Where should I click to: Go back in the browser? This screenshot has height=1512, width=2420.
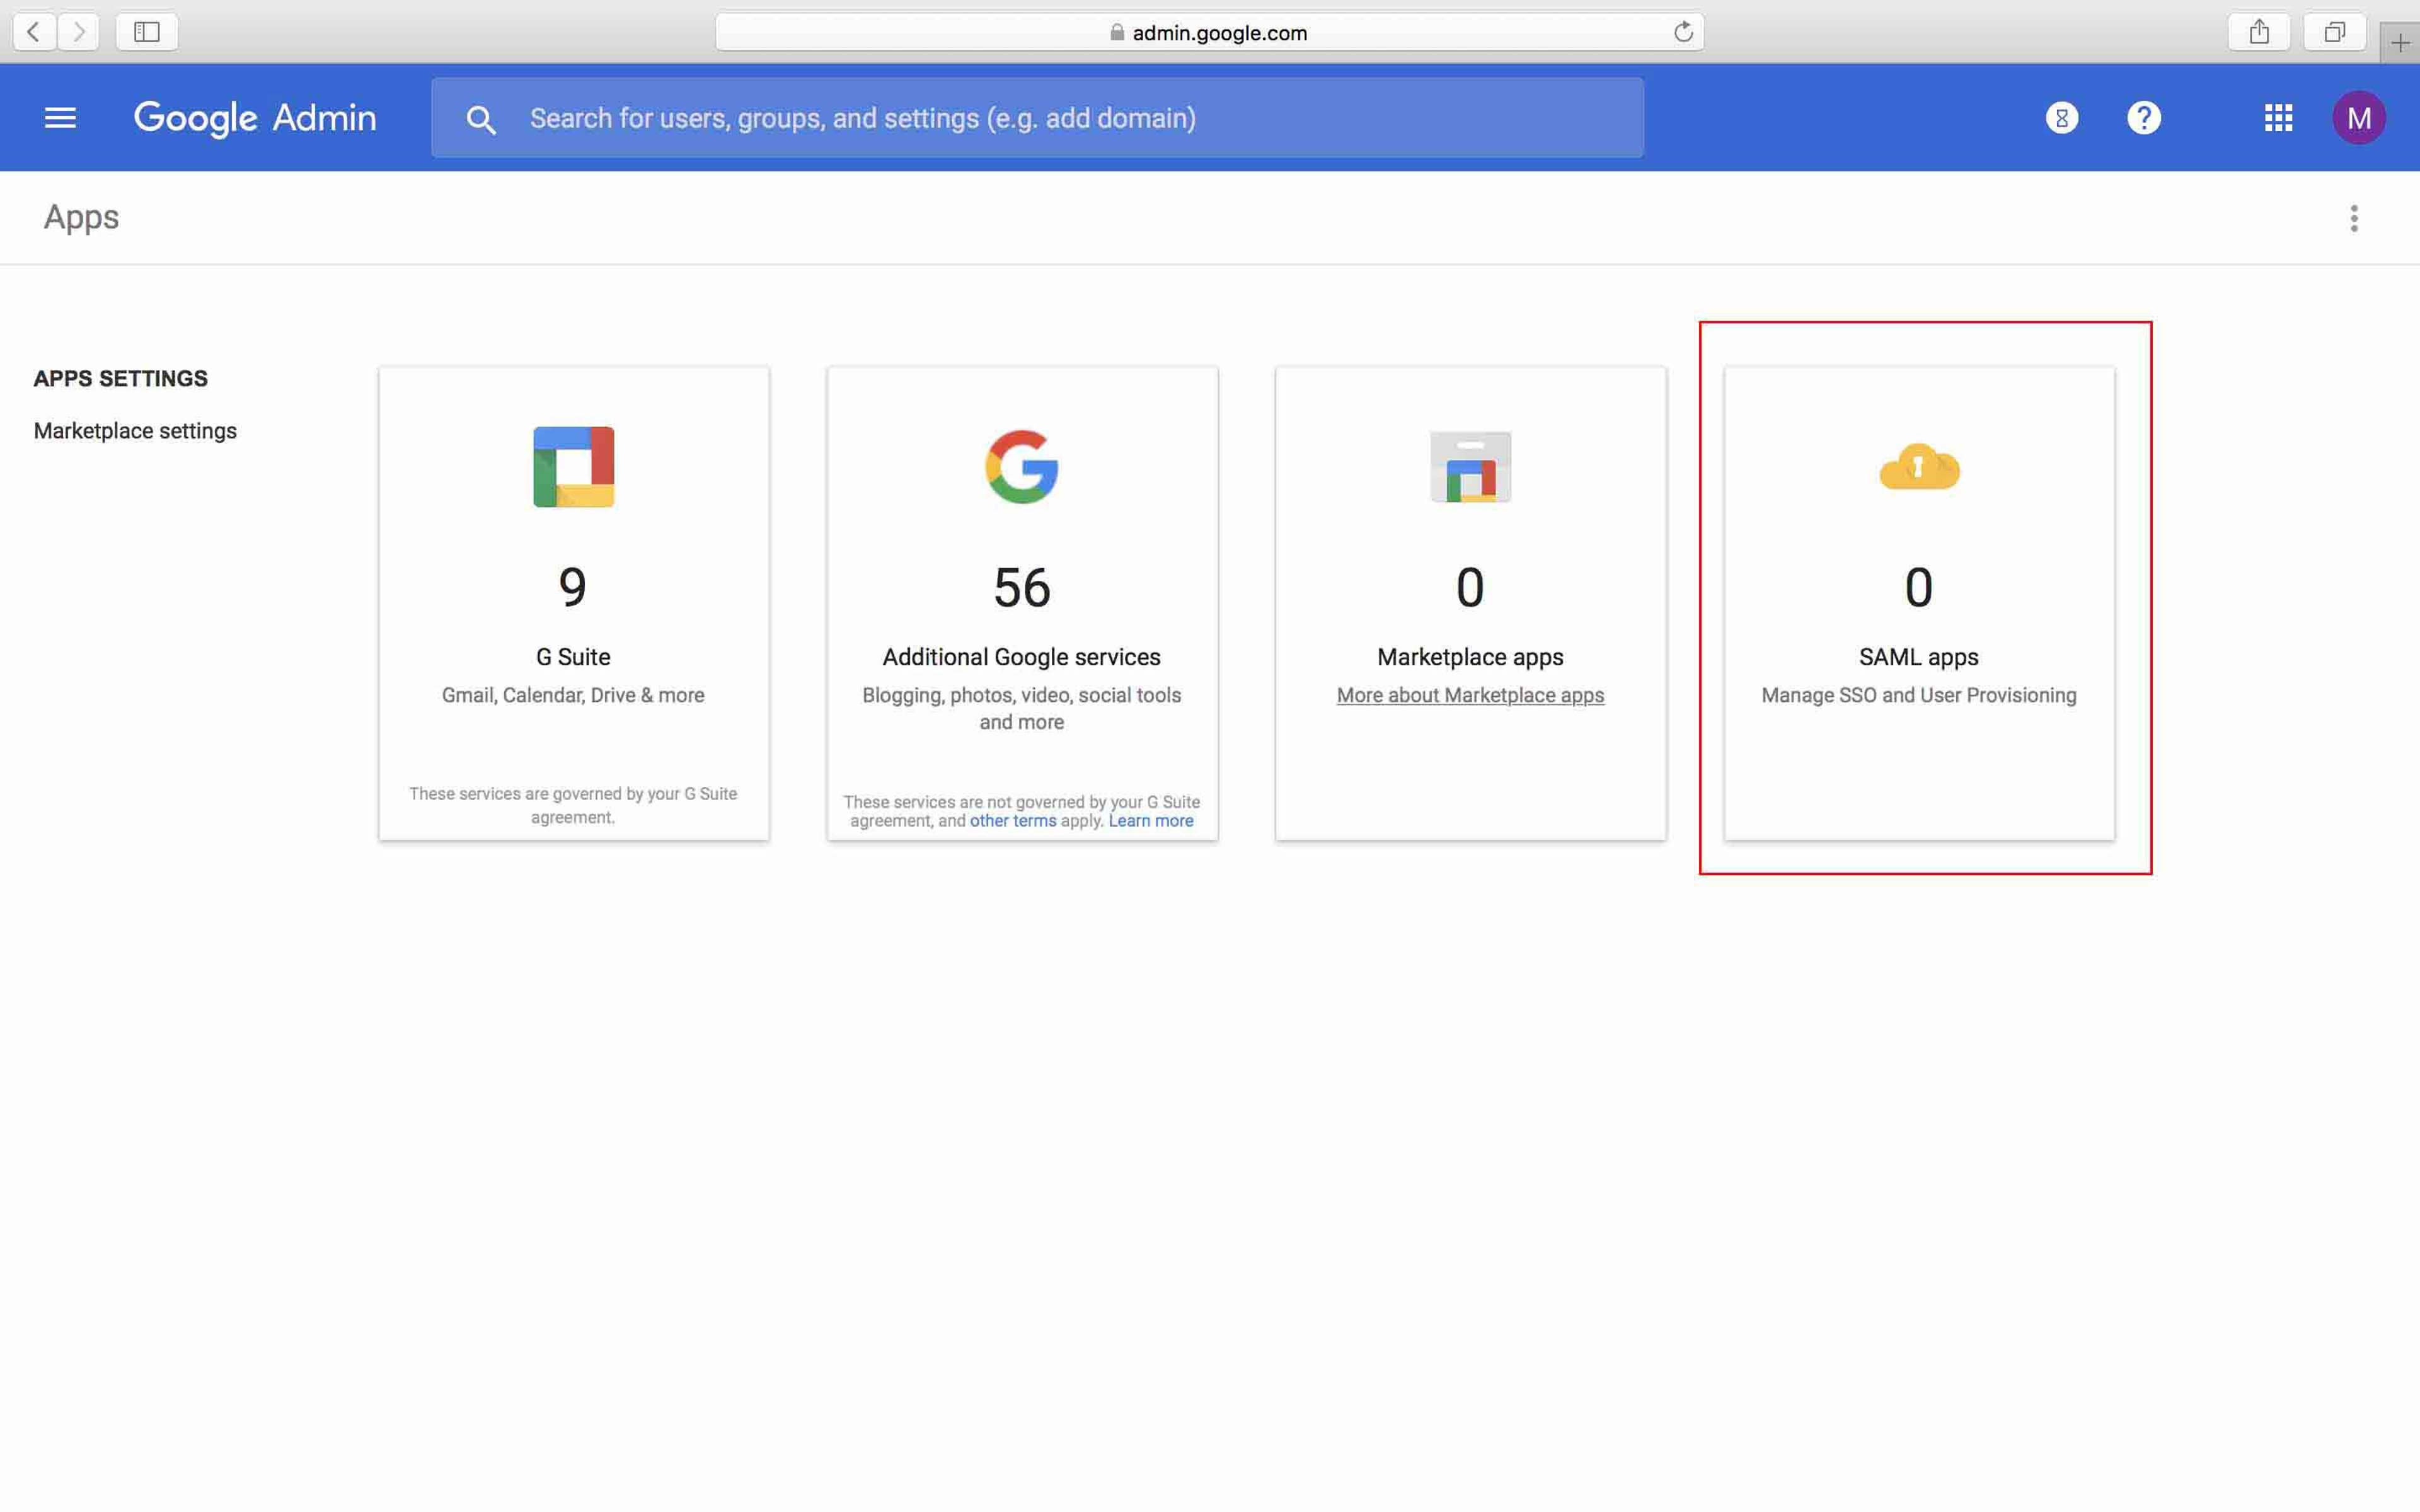pyautogui.click(x=34, y=32)
